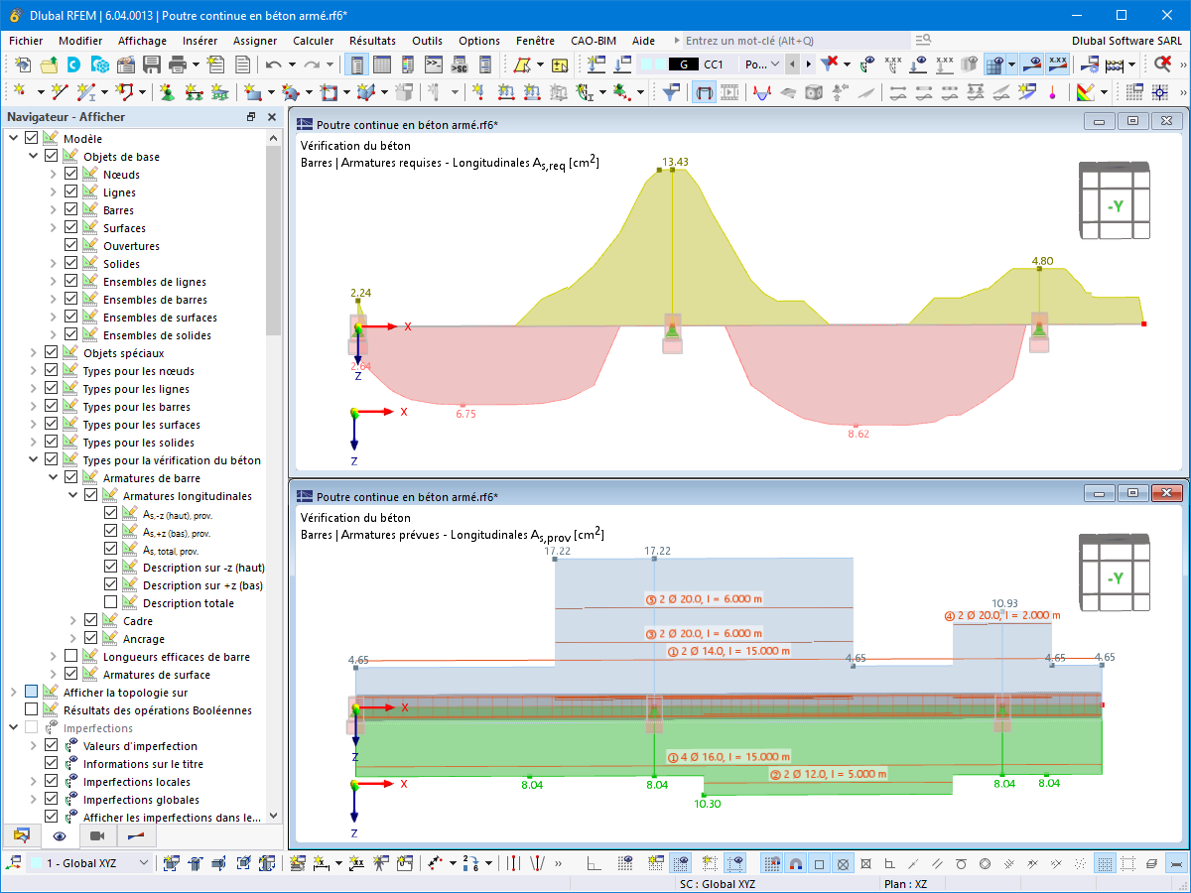Image resolution: width=1191 pixels, height=893 pixels.
Task: Undock the Navigateur panel float button
Action: coord(251,116)
